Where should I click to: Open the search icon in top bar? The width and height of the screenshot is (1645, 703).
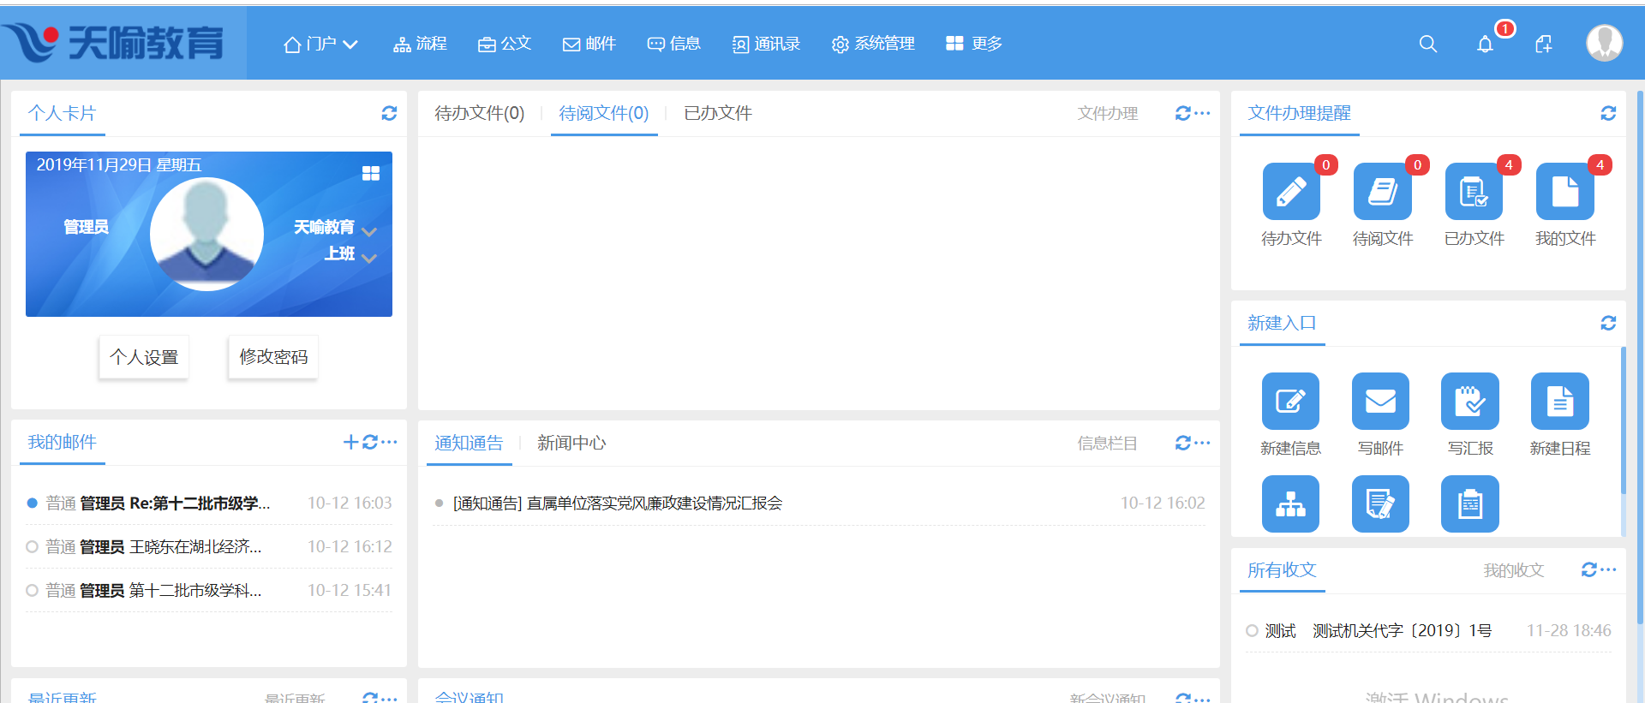(1427, 44)
